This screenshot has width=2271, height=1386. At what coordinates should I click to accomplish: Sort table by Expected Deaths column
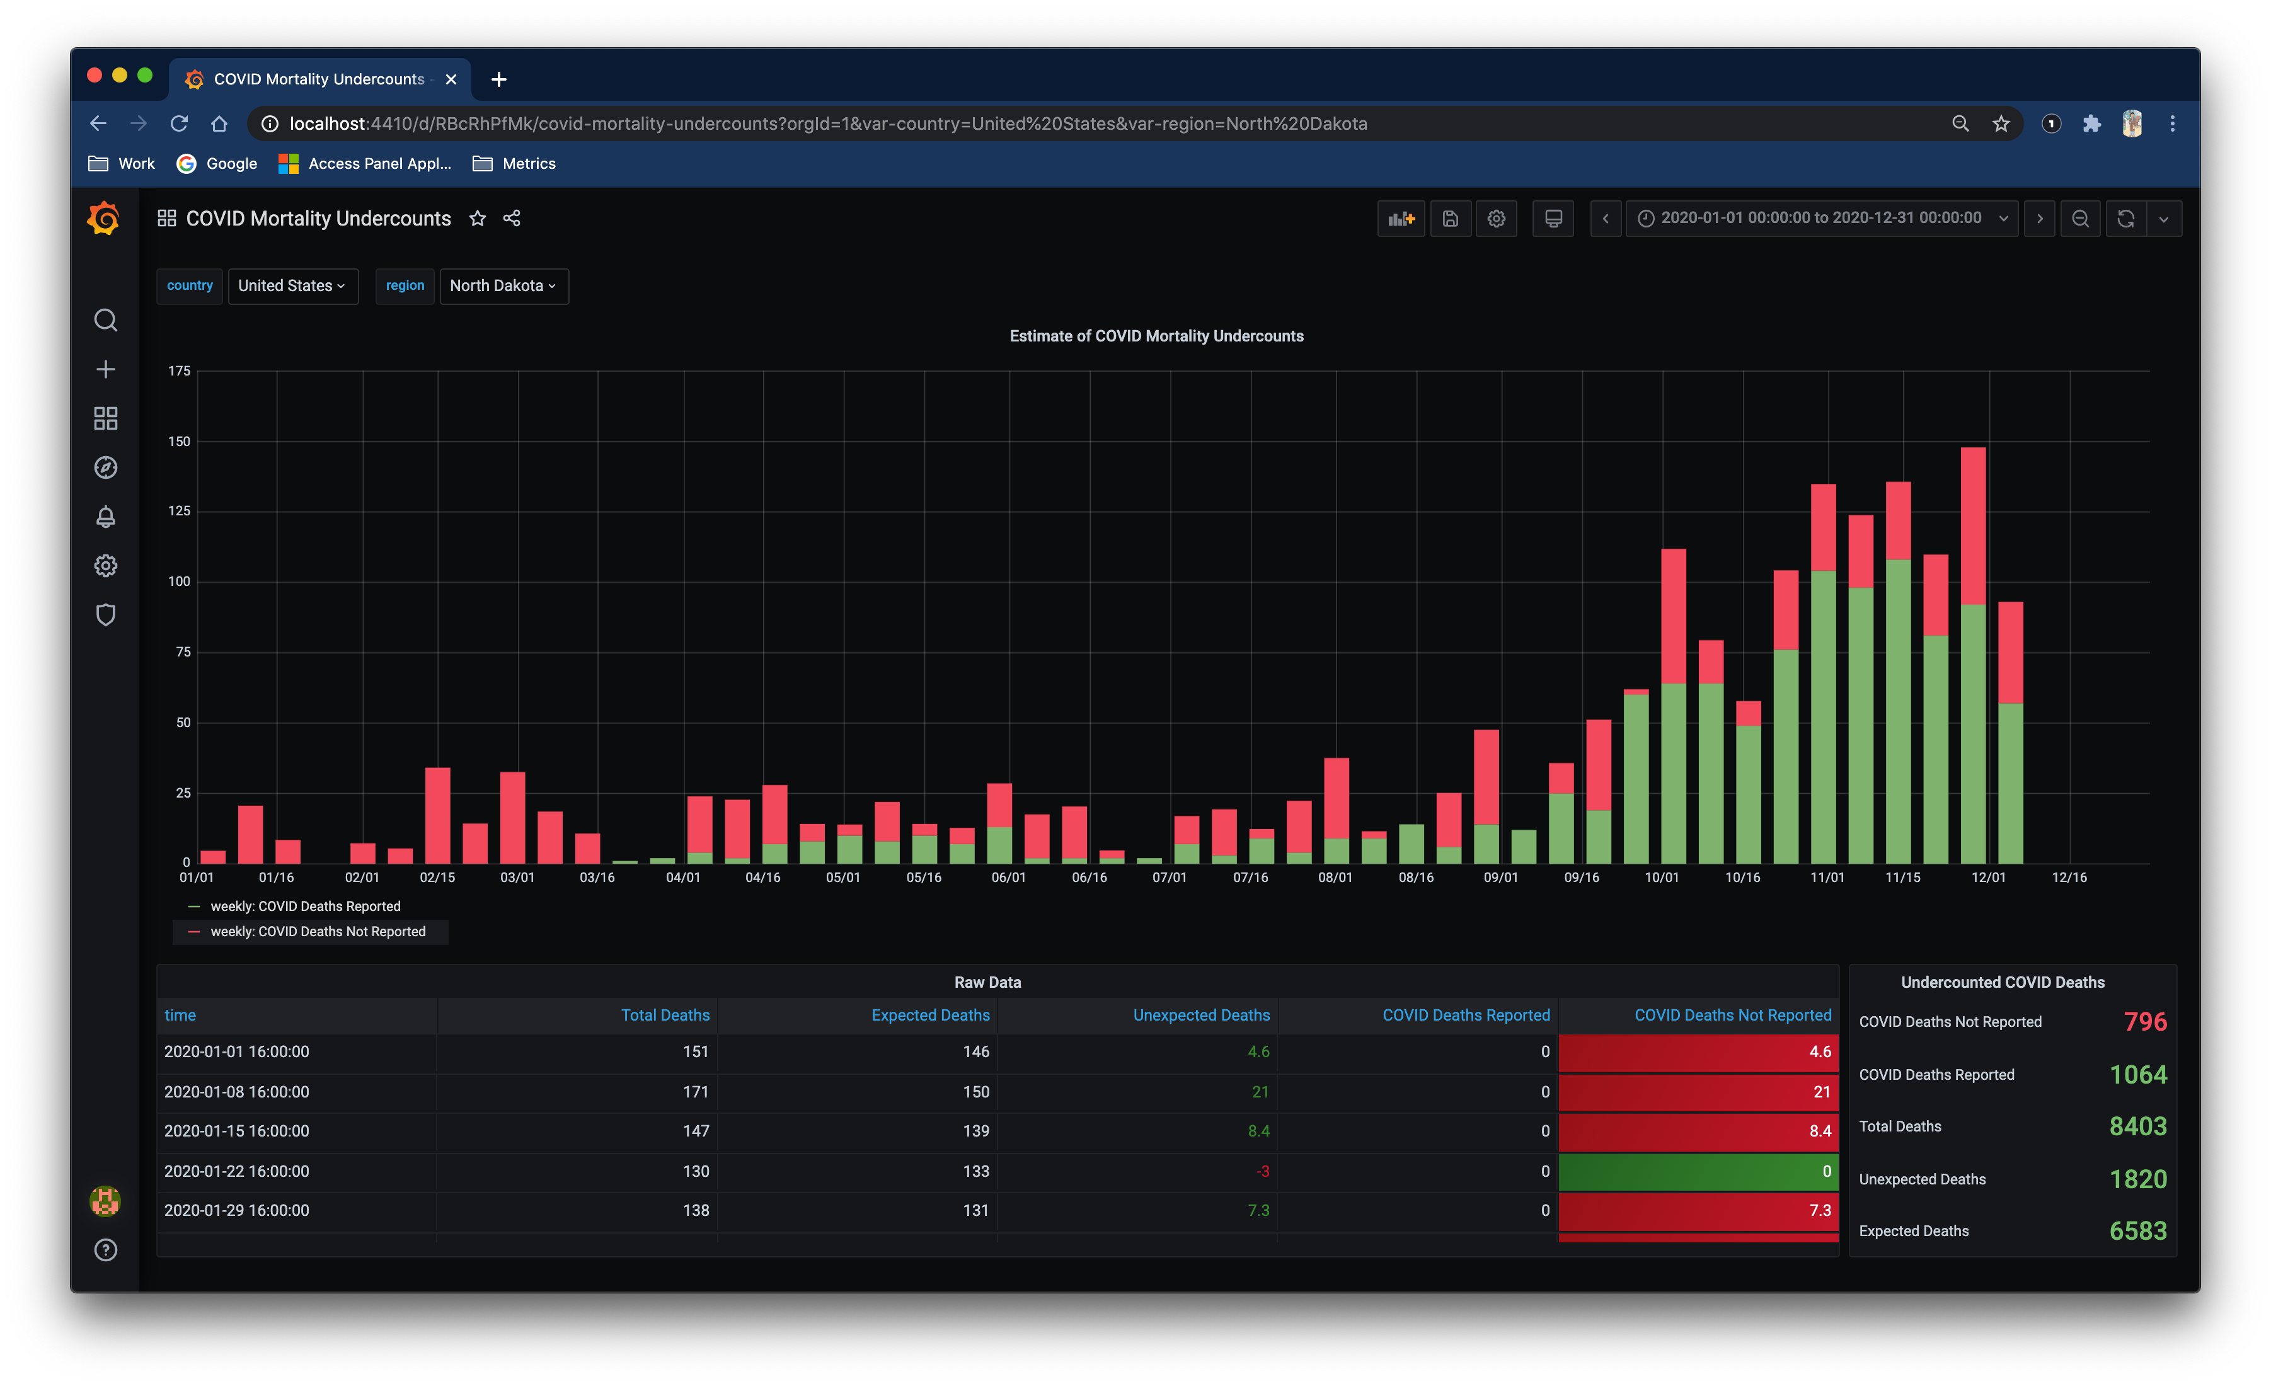click(930, 1015)
